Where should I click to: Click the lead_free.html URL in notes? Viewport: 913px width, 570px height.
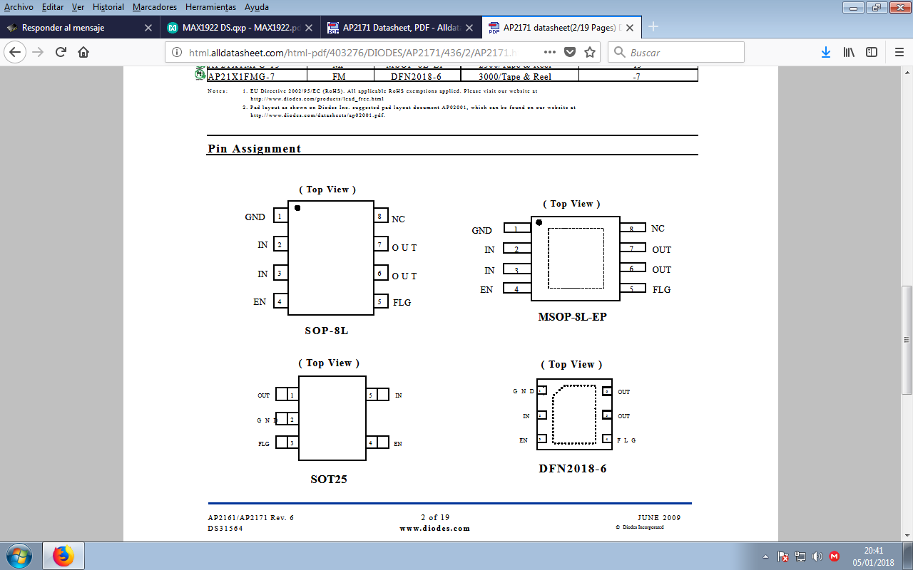317,98
